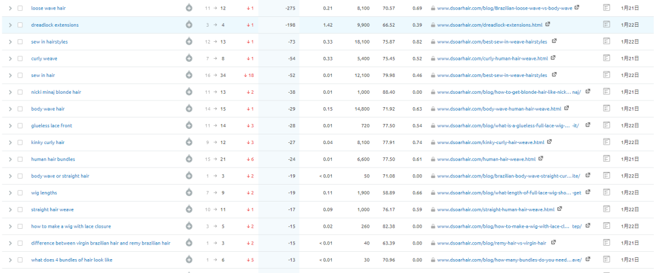Expand the loose wave hair row
The image size is (655, 273).
click(x=10, y=8)
